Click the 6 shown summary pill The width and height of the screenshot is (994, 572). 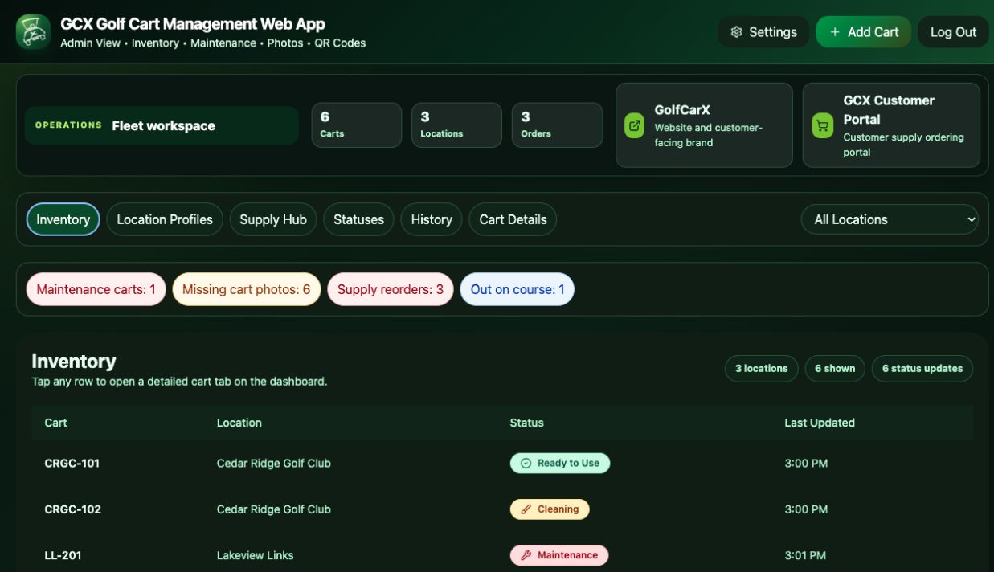tap(835, 369)
